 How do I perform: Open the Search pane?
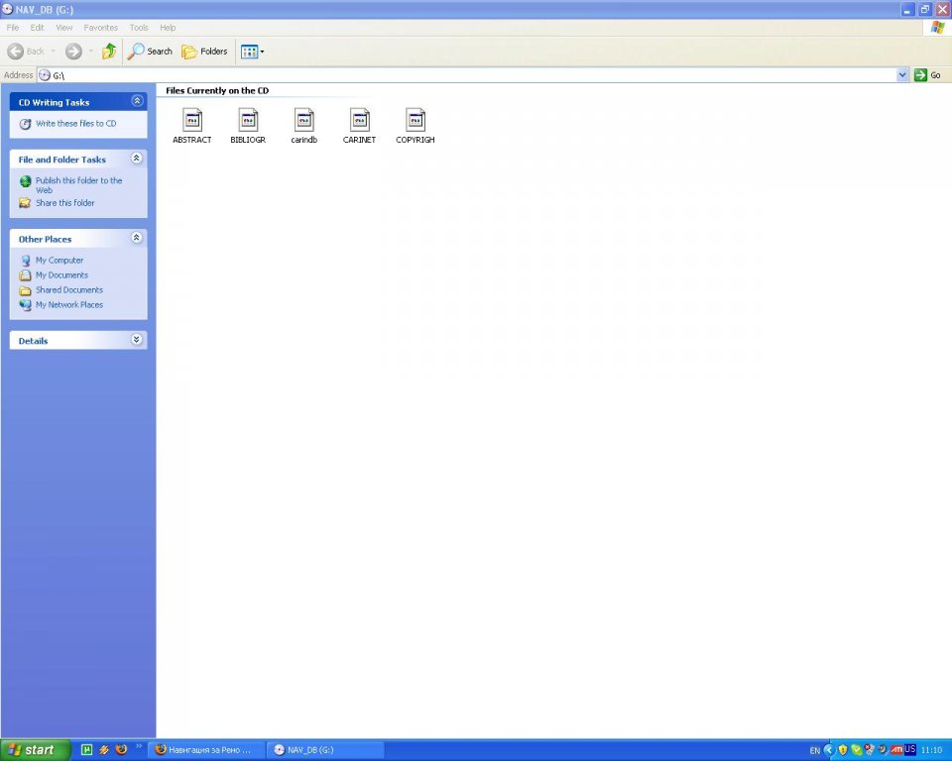150,52
